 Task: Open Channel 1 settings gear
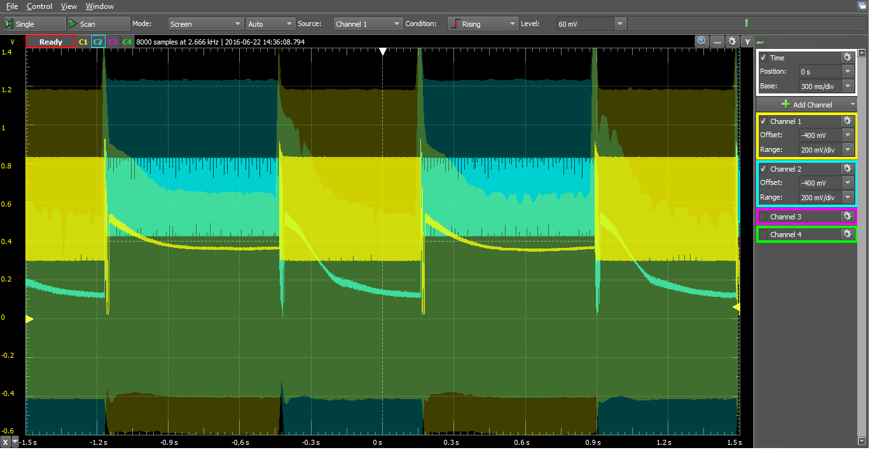point(846,121)
